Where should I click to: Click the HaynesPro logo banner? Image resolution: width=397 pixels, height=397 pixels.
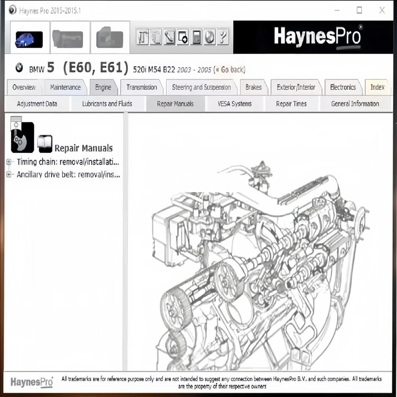[313, 37]
